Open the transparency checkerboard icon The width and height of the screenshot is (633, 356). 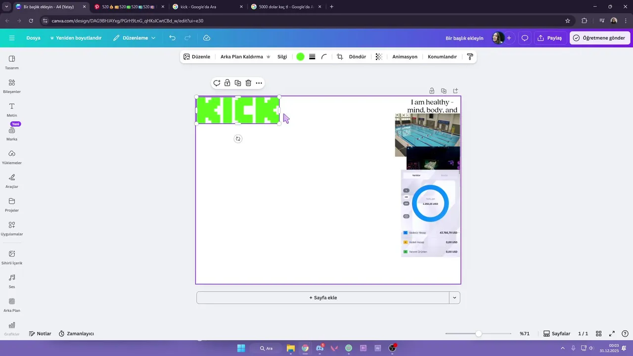(x=379, y=57)
